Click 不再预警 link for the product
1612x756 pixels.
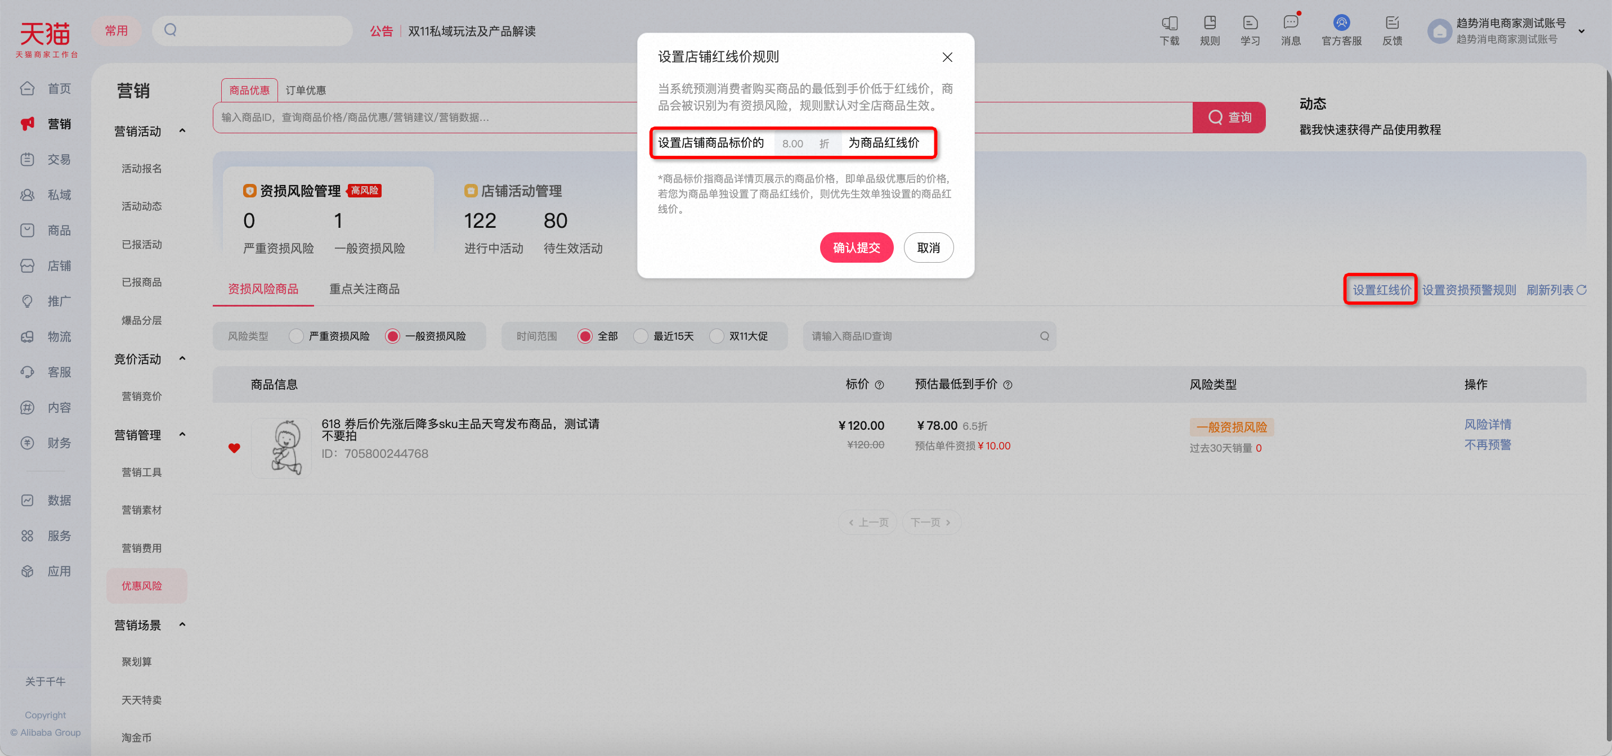point(1488,444)
